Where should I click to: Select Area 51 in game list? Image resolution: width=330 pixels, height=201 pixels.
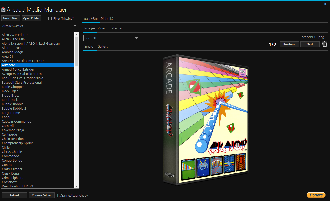point(38,57)
